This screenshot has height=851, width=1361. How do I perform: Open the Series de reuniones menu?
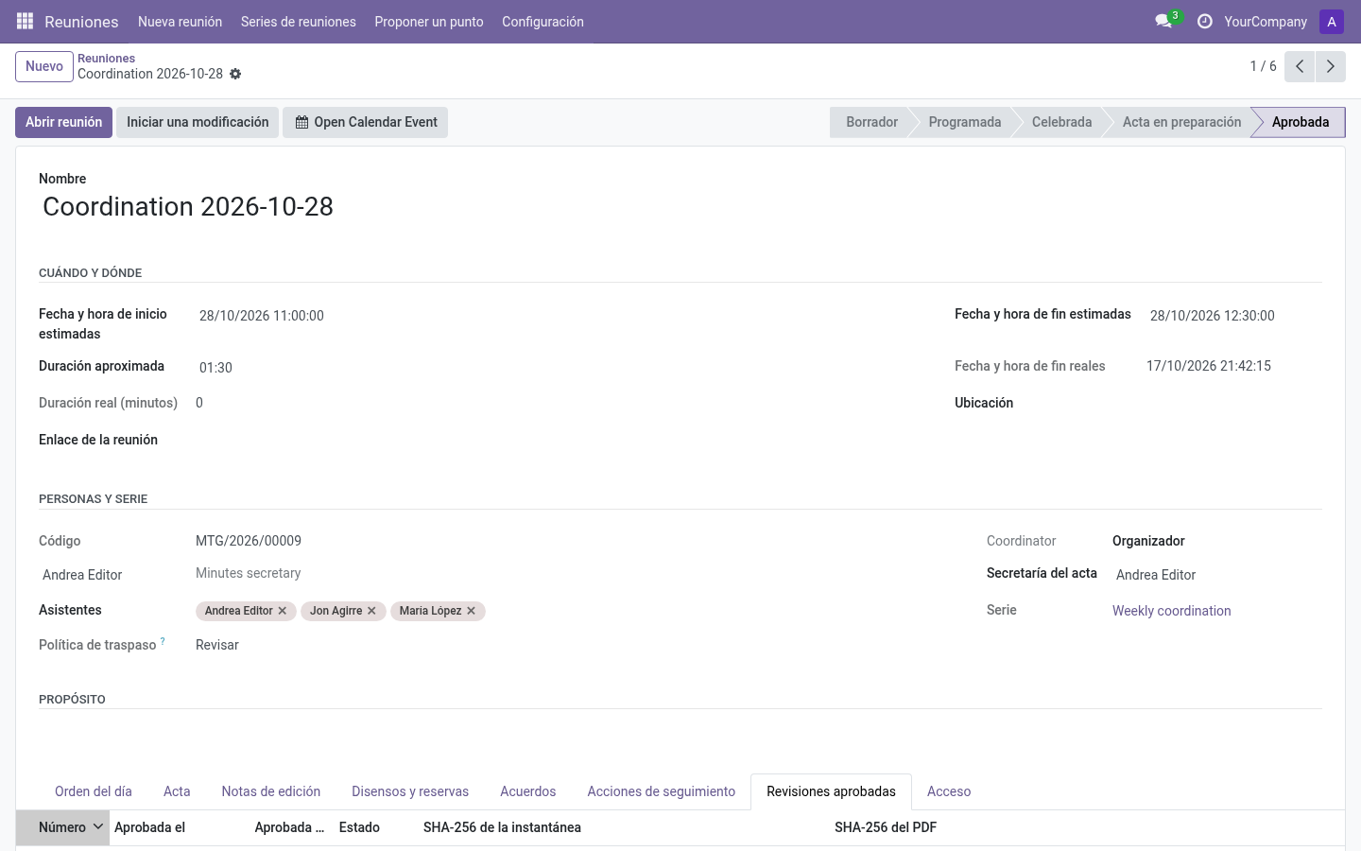click(x=299, y=22)
